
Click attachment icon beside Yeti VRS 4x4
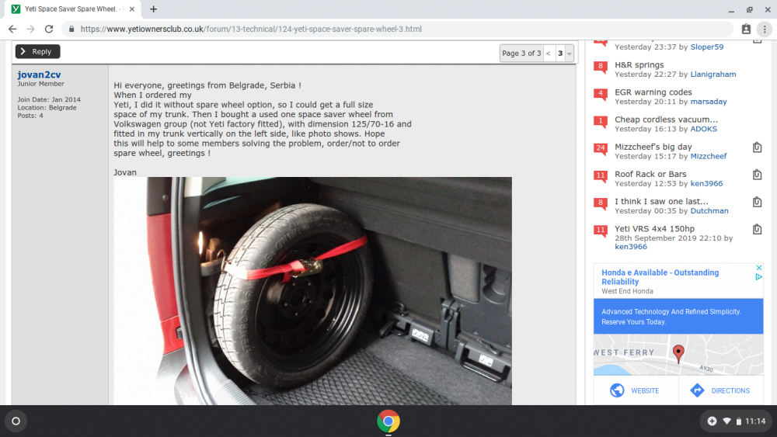point(757,229)
